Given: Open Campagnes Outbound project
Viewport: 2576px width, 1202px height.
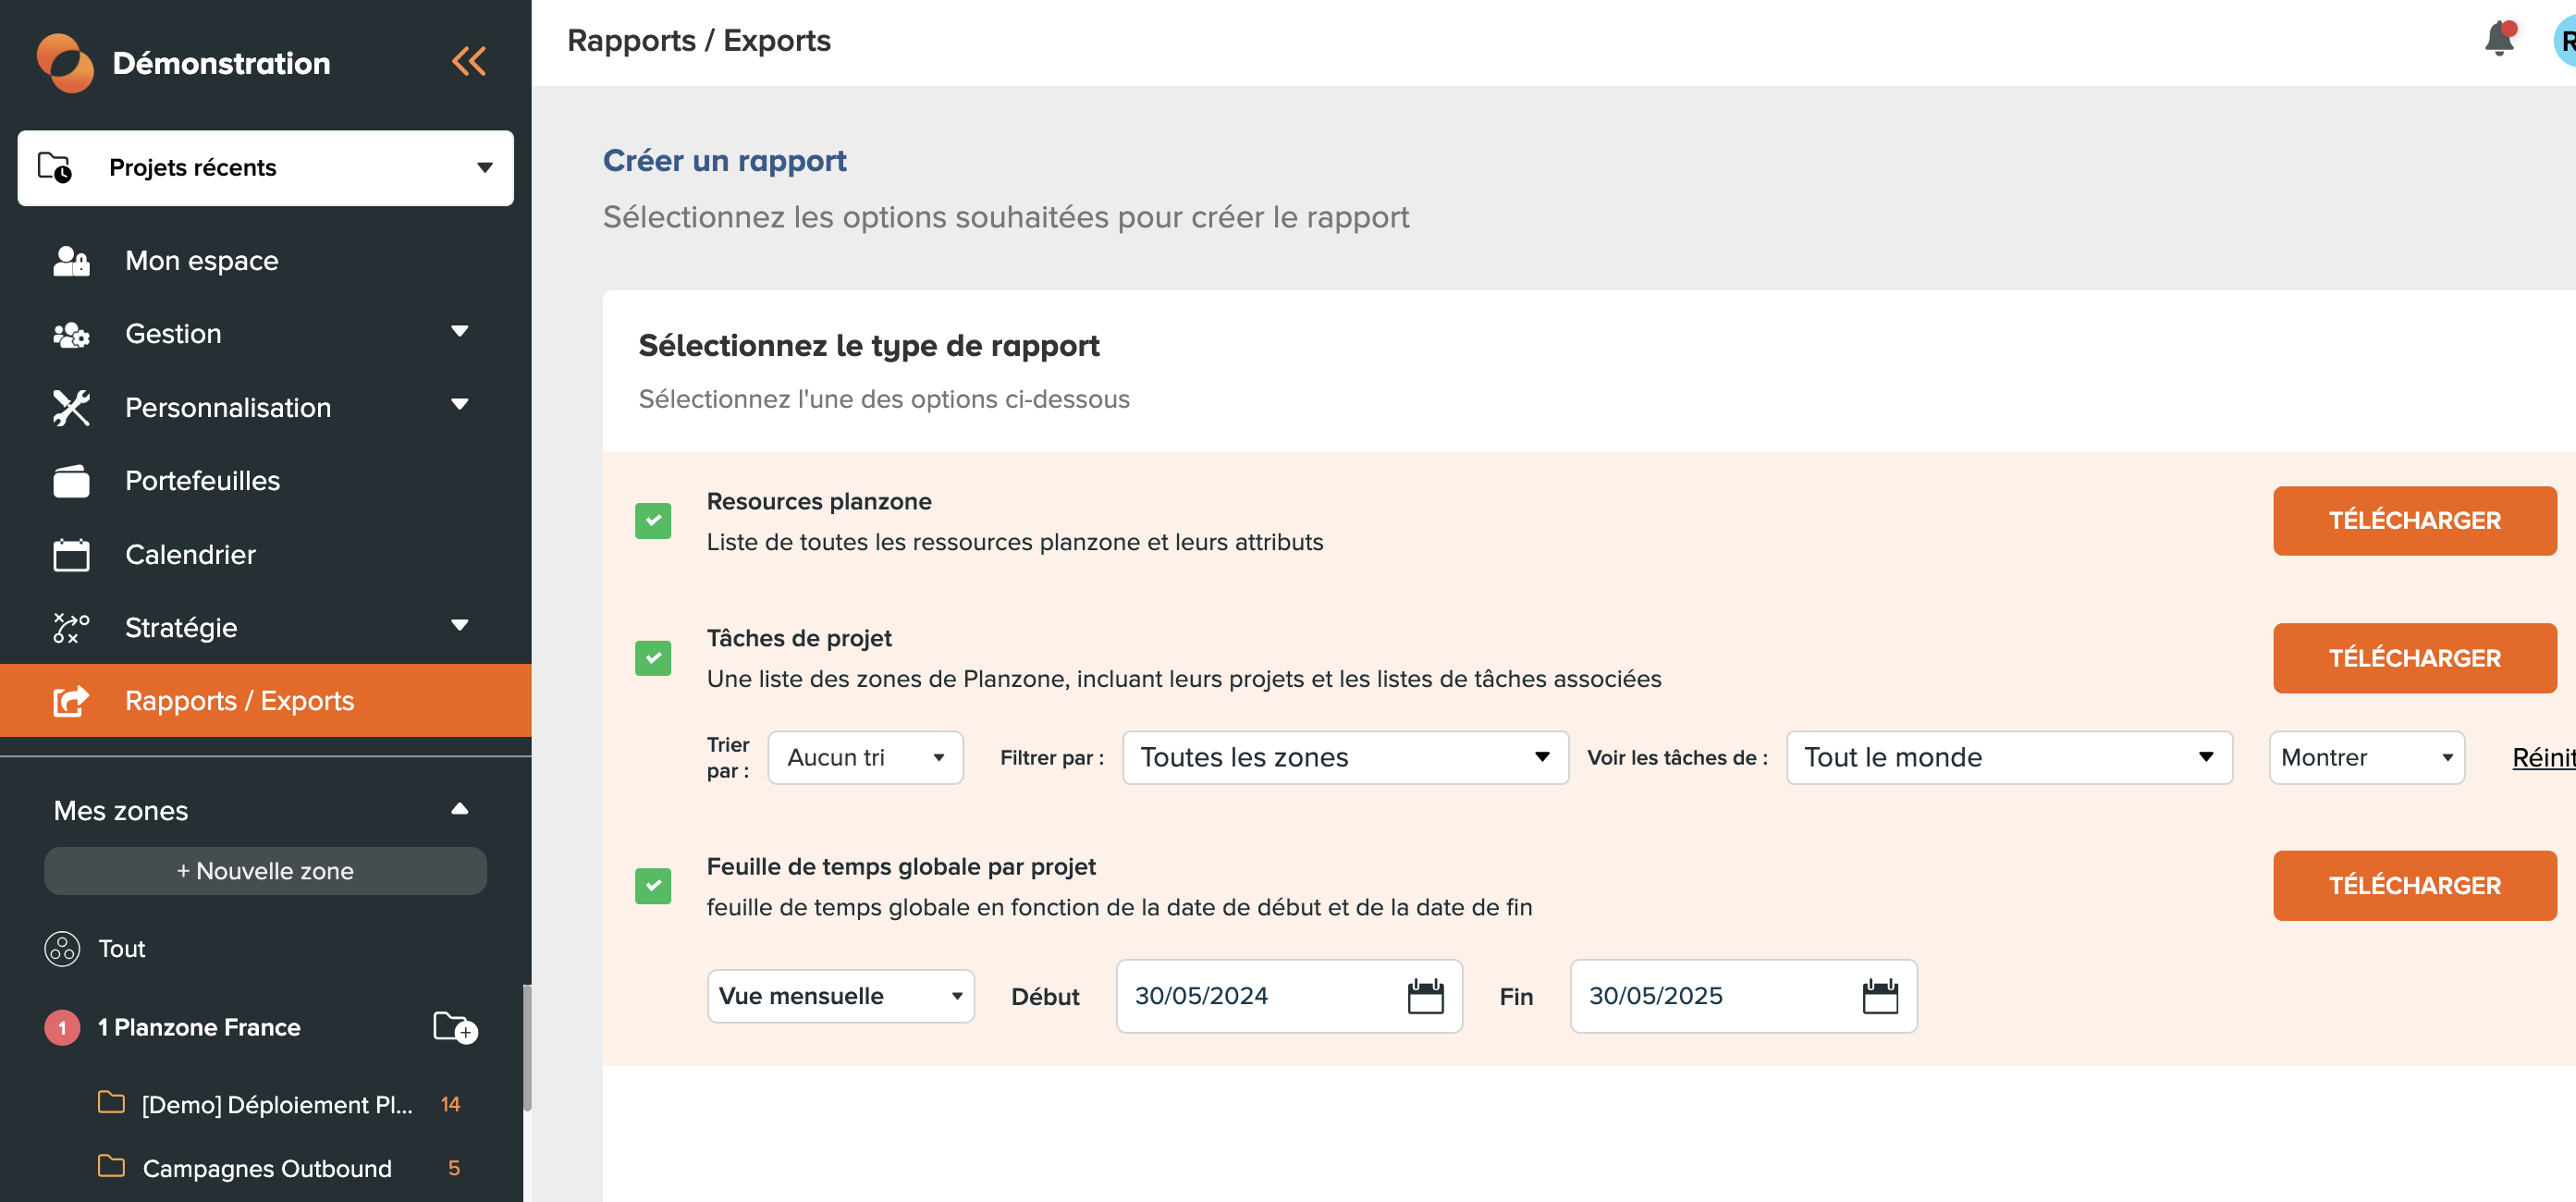Looking at the screenshot, I should coord(267,1168).
